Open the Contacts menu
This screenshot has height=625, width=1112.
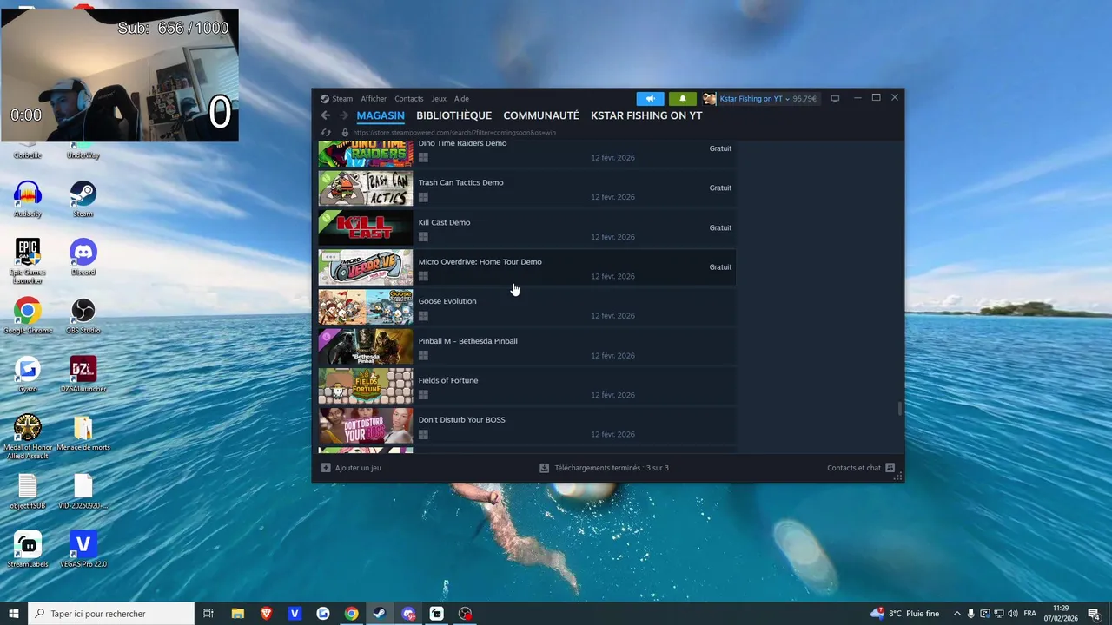[x=409, y=99]
